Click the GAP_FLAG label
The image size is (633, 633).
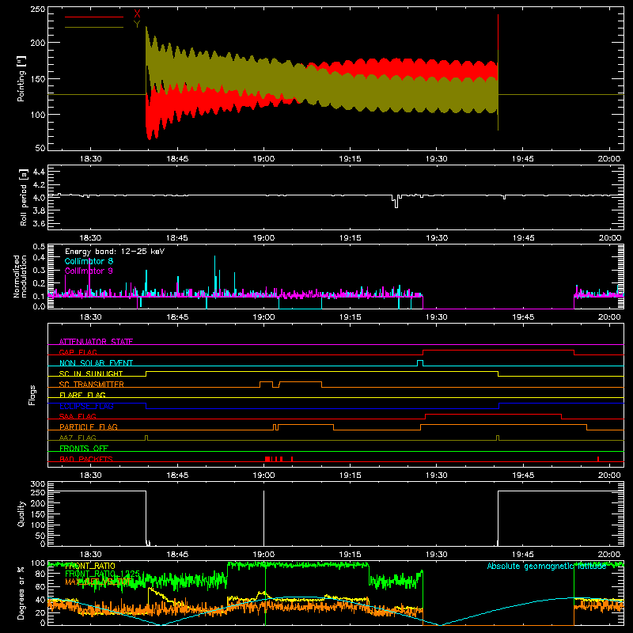point(78,352)
